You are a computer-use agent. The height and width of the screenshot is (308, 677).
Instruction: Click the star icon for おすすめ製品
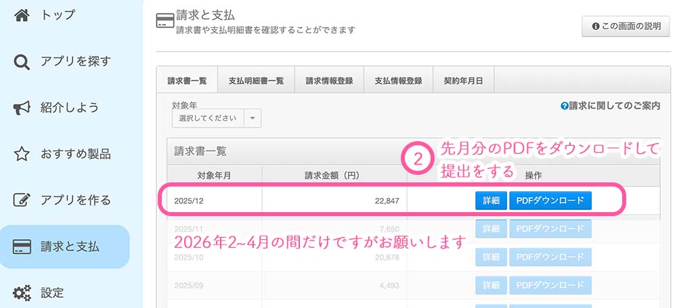click(22, 154)
